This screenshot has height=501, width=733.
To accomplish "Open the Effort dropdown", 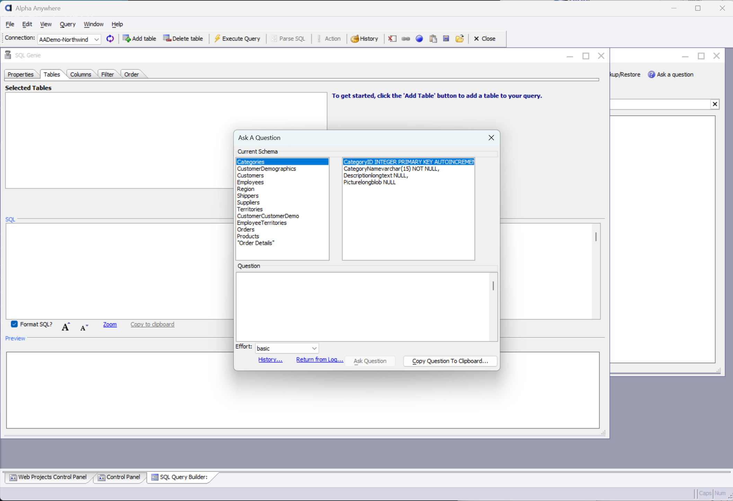I will (x=314, y=348).
